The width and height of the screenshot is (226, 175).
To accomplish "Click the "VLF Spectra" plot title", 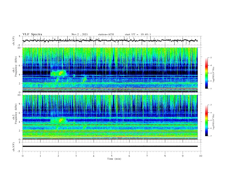I will pos(32,34).
